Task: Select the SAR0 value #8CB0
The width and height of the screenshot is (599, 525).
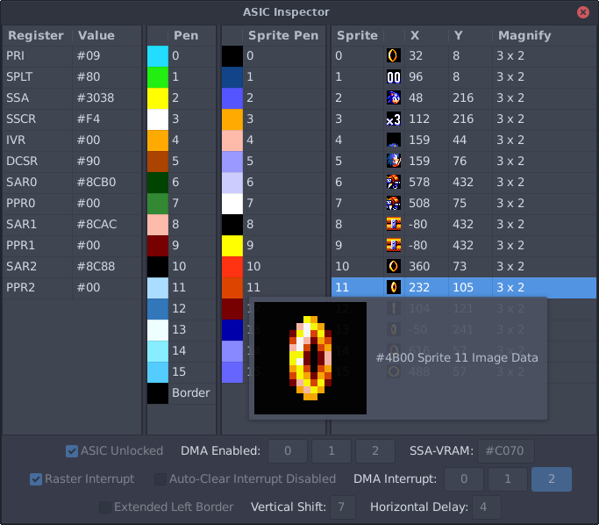Action: click(x=96, y=182)
